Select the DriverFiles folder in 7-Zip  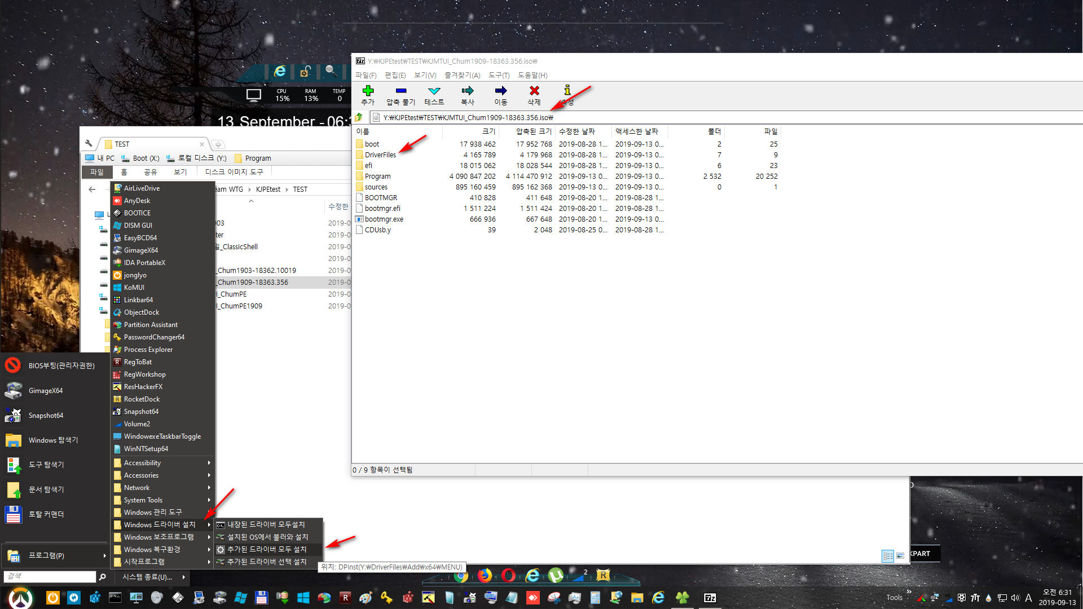point(380,155)
